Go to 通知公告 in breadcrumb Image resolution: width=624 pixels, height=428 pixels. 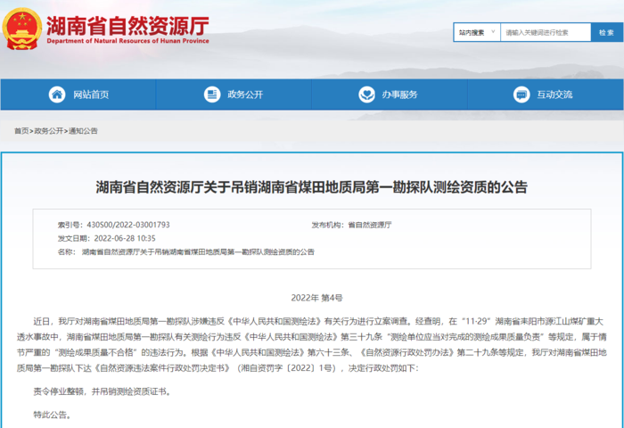tap(83, 131)
